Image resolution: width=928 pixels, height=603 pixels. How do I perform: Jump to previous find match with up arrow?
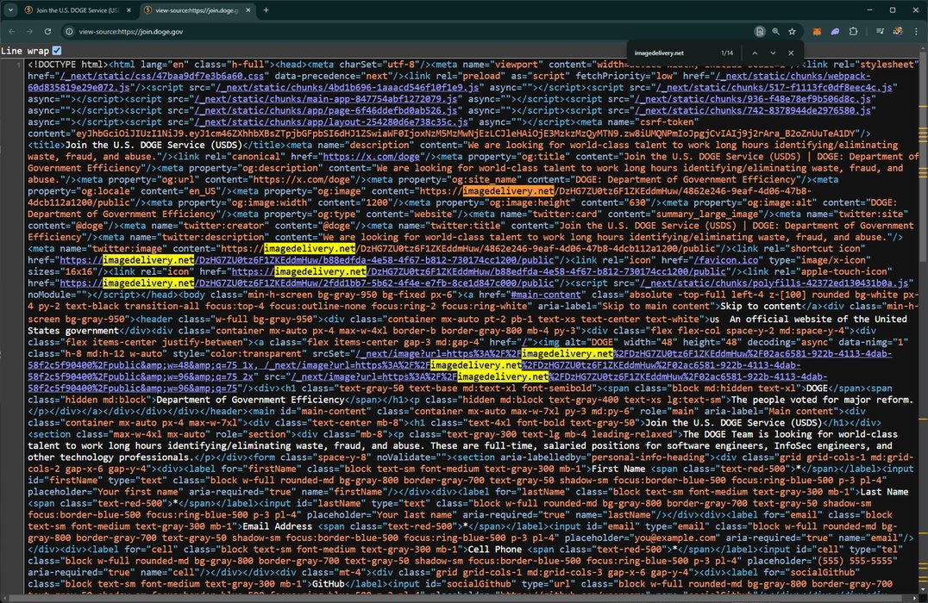[x=755, y=53]
